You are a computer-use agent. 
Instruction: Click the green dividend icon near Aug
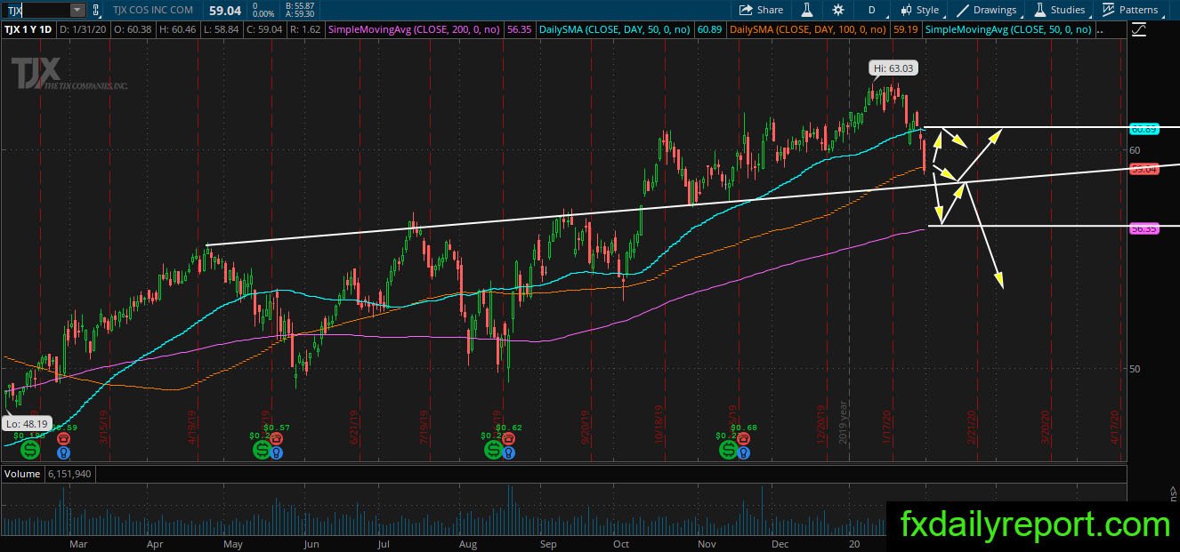pos(494,450)
